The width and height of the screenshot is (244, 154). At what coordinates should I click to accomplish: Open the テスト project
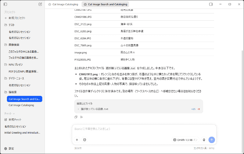[x=12, y=25]
